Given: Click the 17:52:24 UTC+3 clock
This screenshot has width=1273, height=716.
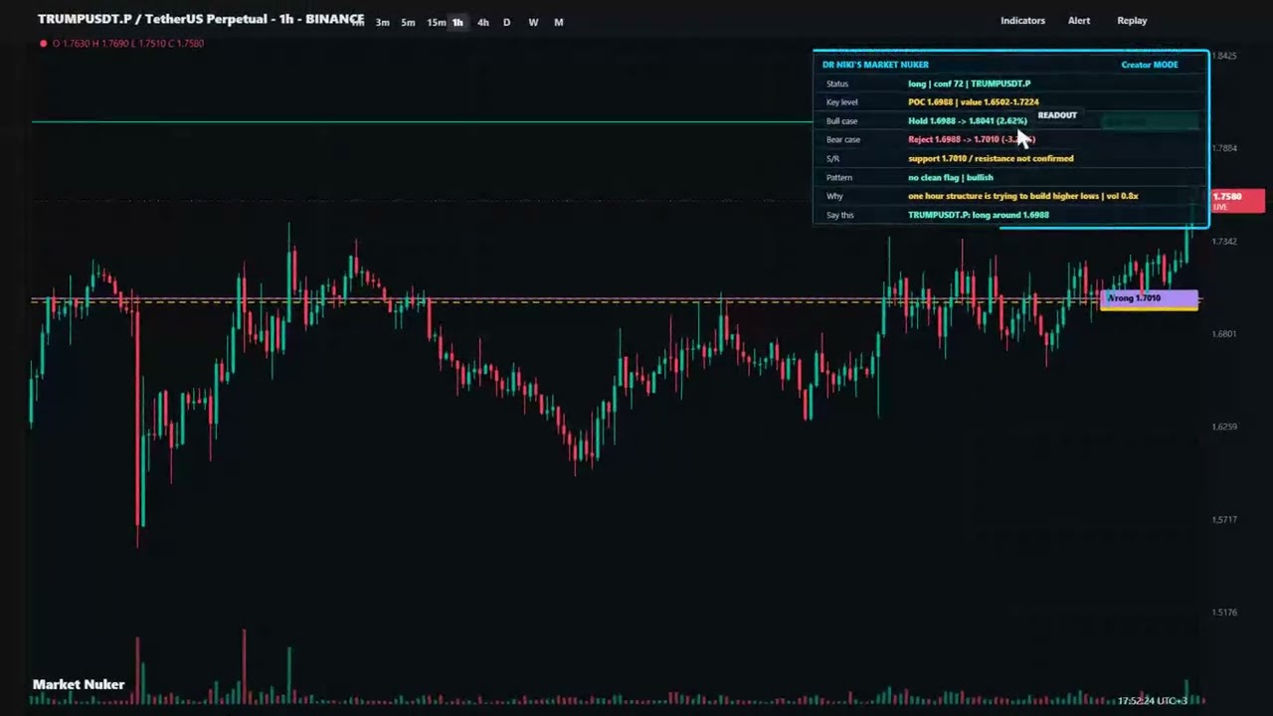Looking at the screenshot, I should click(1151, 701).
